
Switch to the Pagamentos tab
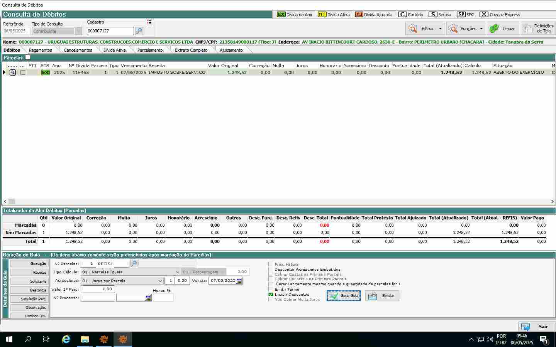click(x=40, y=50)
